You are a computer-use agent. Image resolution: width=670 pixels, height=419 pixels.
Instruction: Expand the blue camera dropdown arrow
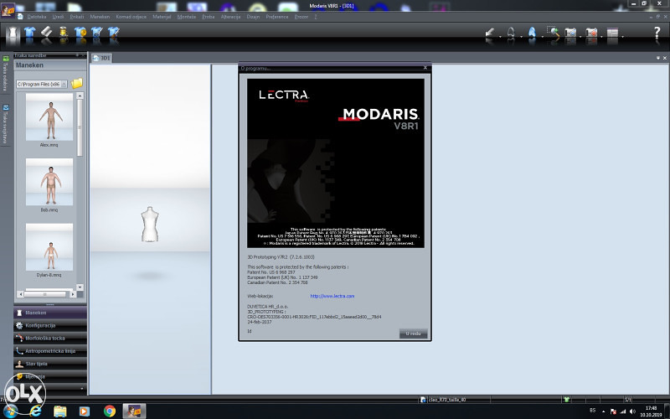(580, 37)
